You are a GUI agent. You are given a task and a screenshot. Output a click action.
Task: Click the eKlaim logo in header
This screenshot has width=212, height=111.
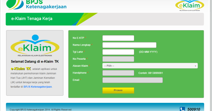coord(190,6)
